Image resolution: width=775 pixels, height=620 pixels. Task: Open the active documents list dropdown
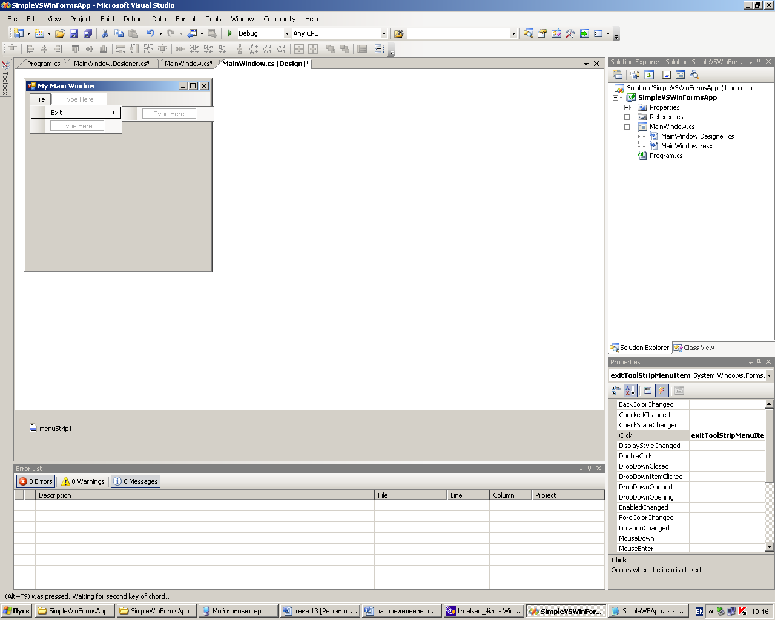coord(586,64)
